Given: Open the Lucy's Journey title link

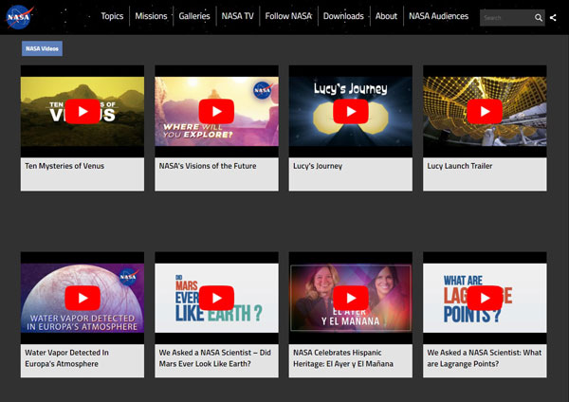Looking at the screenshot, I should coord(318,166).
